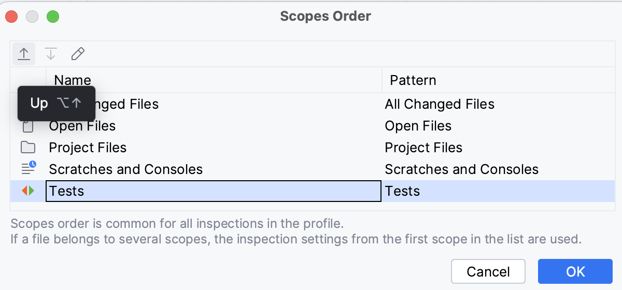
Task: Click Scratches and Consoles pattern cell
Action: 461,169
